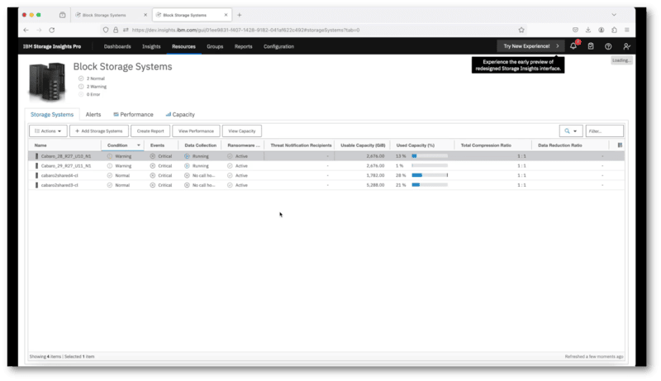The width and height of the screenshot is (661, 381).
Task: Expand the search filter options dropdown
Action: pos(571,131)
